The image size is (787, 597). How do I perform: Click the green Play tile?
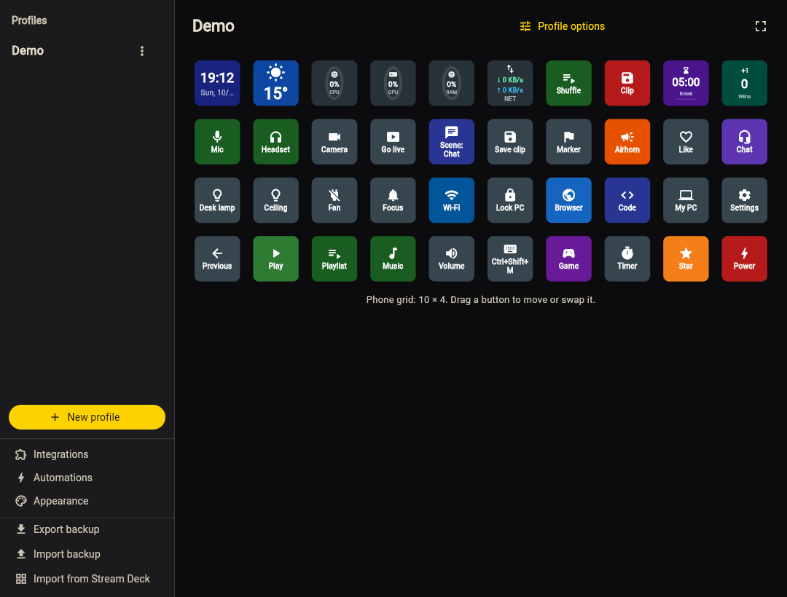(275, 258)
